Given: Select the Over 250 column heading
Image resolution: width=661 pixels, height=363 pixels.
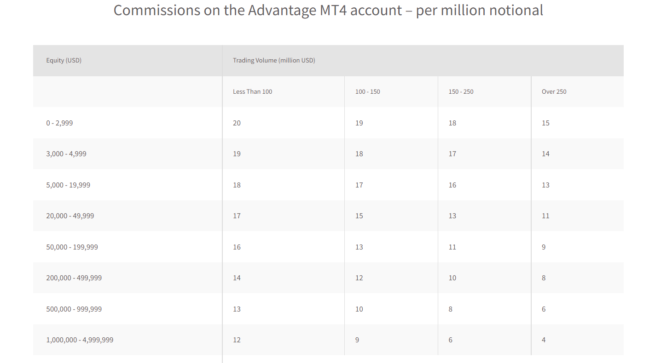Looking at the screenshot, I should tap(554, 91).
